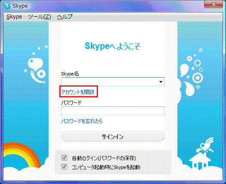Open the Skype menu
This screenshot has width=226, height=184.
(14, 17)
